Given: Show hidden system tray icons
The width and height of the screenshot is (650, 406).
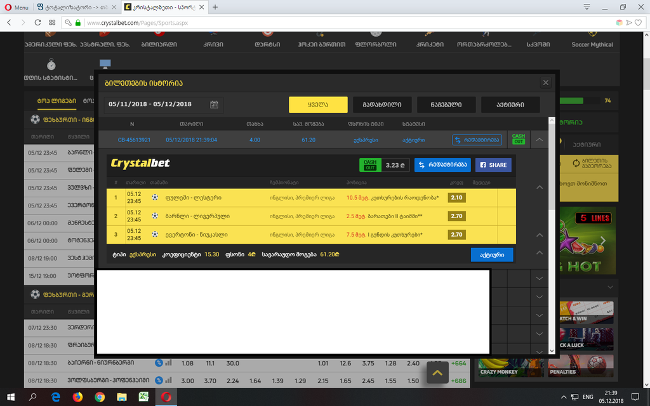Looking at the screenshot, I should coord(564,397).
